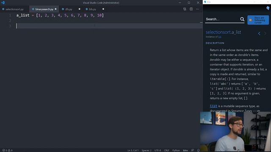The image size is (271, 152).
Task: Split the editor to the right
Action: coord(191,9)
